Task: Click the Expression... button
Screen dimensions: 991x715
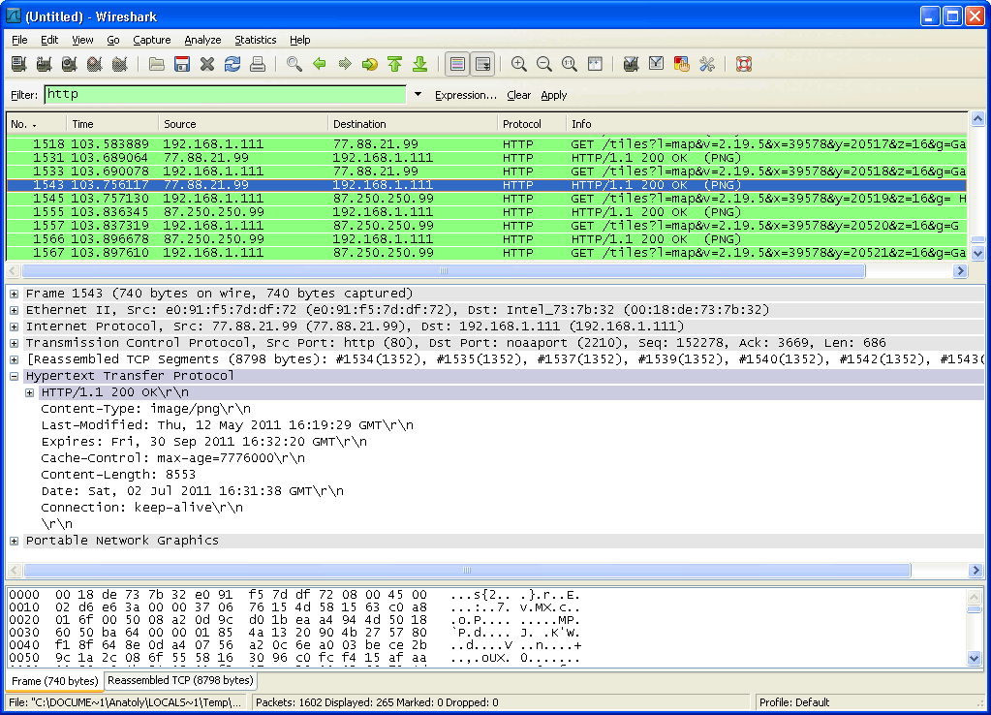Action: point(465,95)
